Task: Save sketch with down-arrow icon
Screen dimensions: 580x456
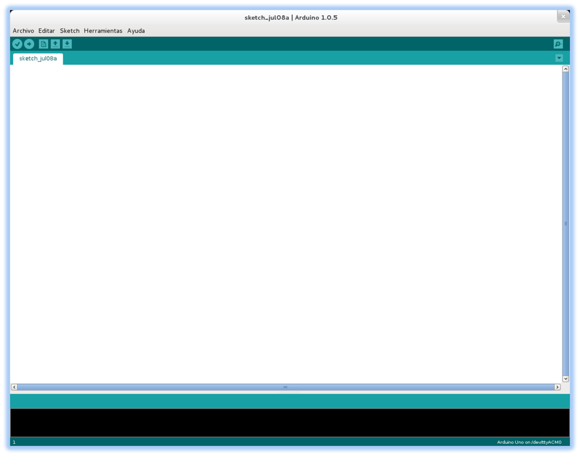Action: (x=67, y=44)
